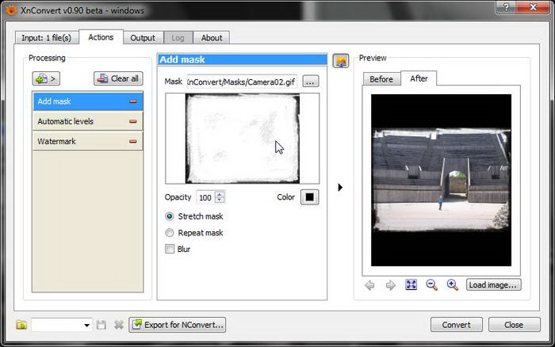Viewport: 555px width, 347px height.
Task: Zoom in the preview image
Action: click(x=453, y=285)
